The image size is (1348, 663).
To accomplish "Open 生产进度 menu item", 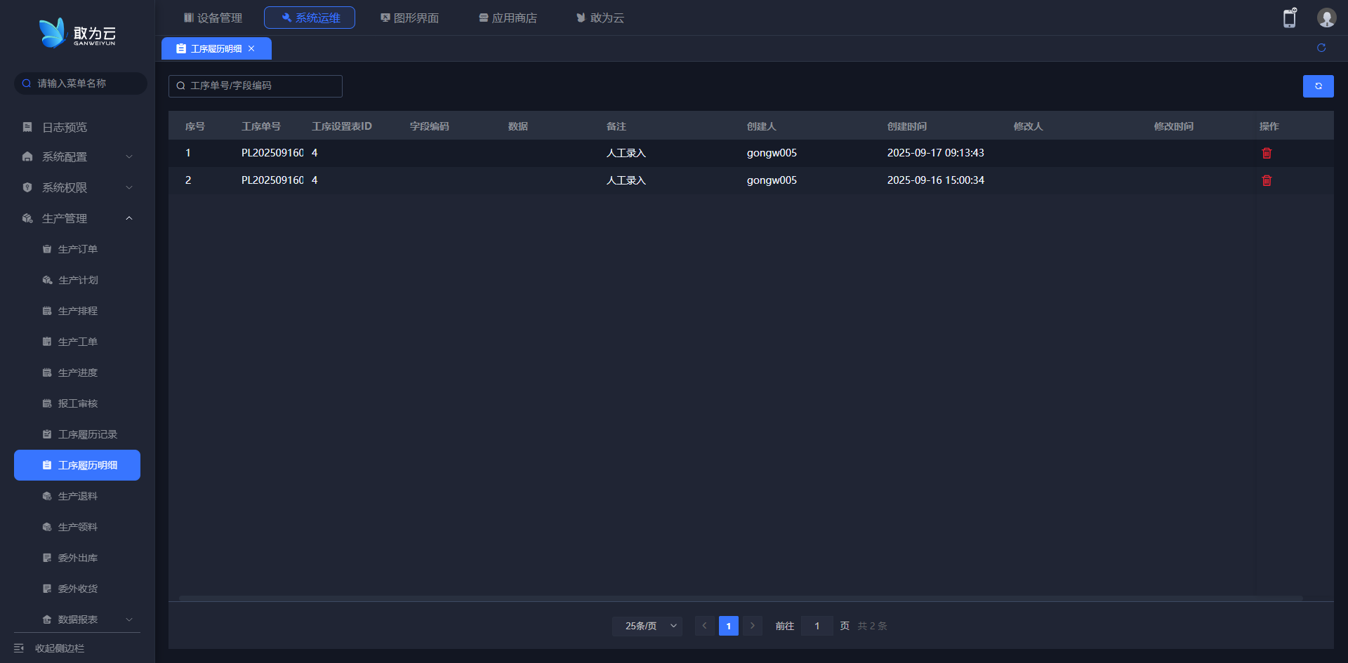I will tap(77, 373).
